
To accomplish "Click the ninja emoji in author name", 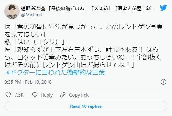I will pyautogui.click(x=43, y=9).
